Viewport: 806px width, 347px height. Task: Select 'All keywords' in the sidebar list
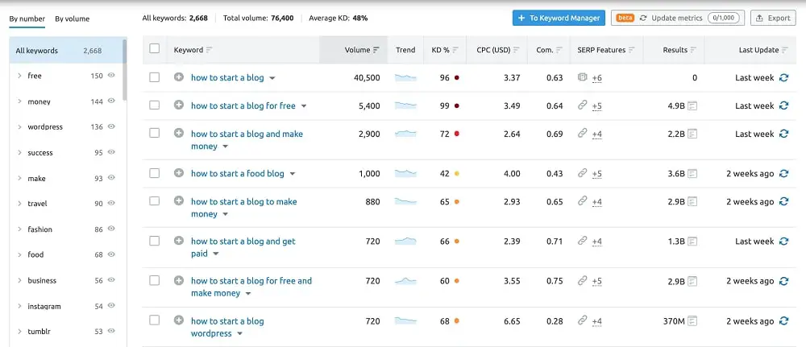[37, 51]
